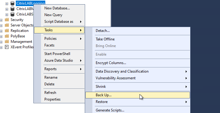
Task: Choose New Query in context menu
Action: (59, 15)
